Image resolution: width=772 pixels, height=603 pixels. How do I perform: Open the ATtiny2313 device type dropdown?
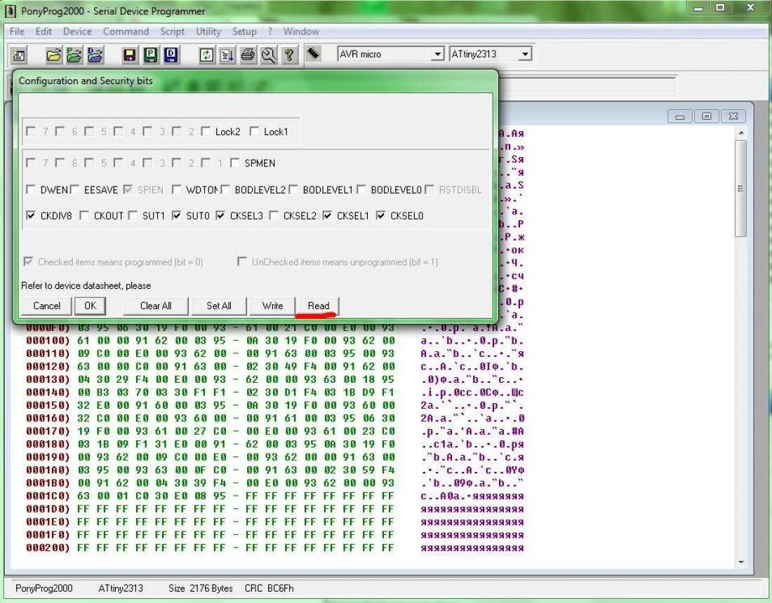click(x=525, y=54)
